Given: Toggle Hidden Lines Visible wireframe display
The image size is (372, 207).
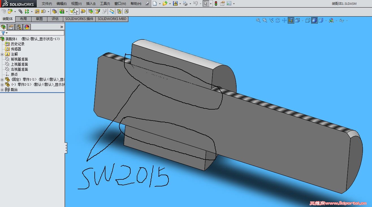Looking at the screenshot, I should (308, 20).
